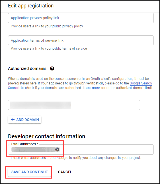Follow the Learn more link
This screenshot has height=184, width=160.
[91, 88]
